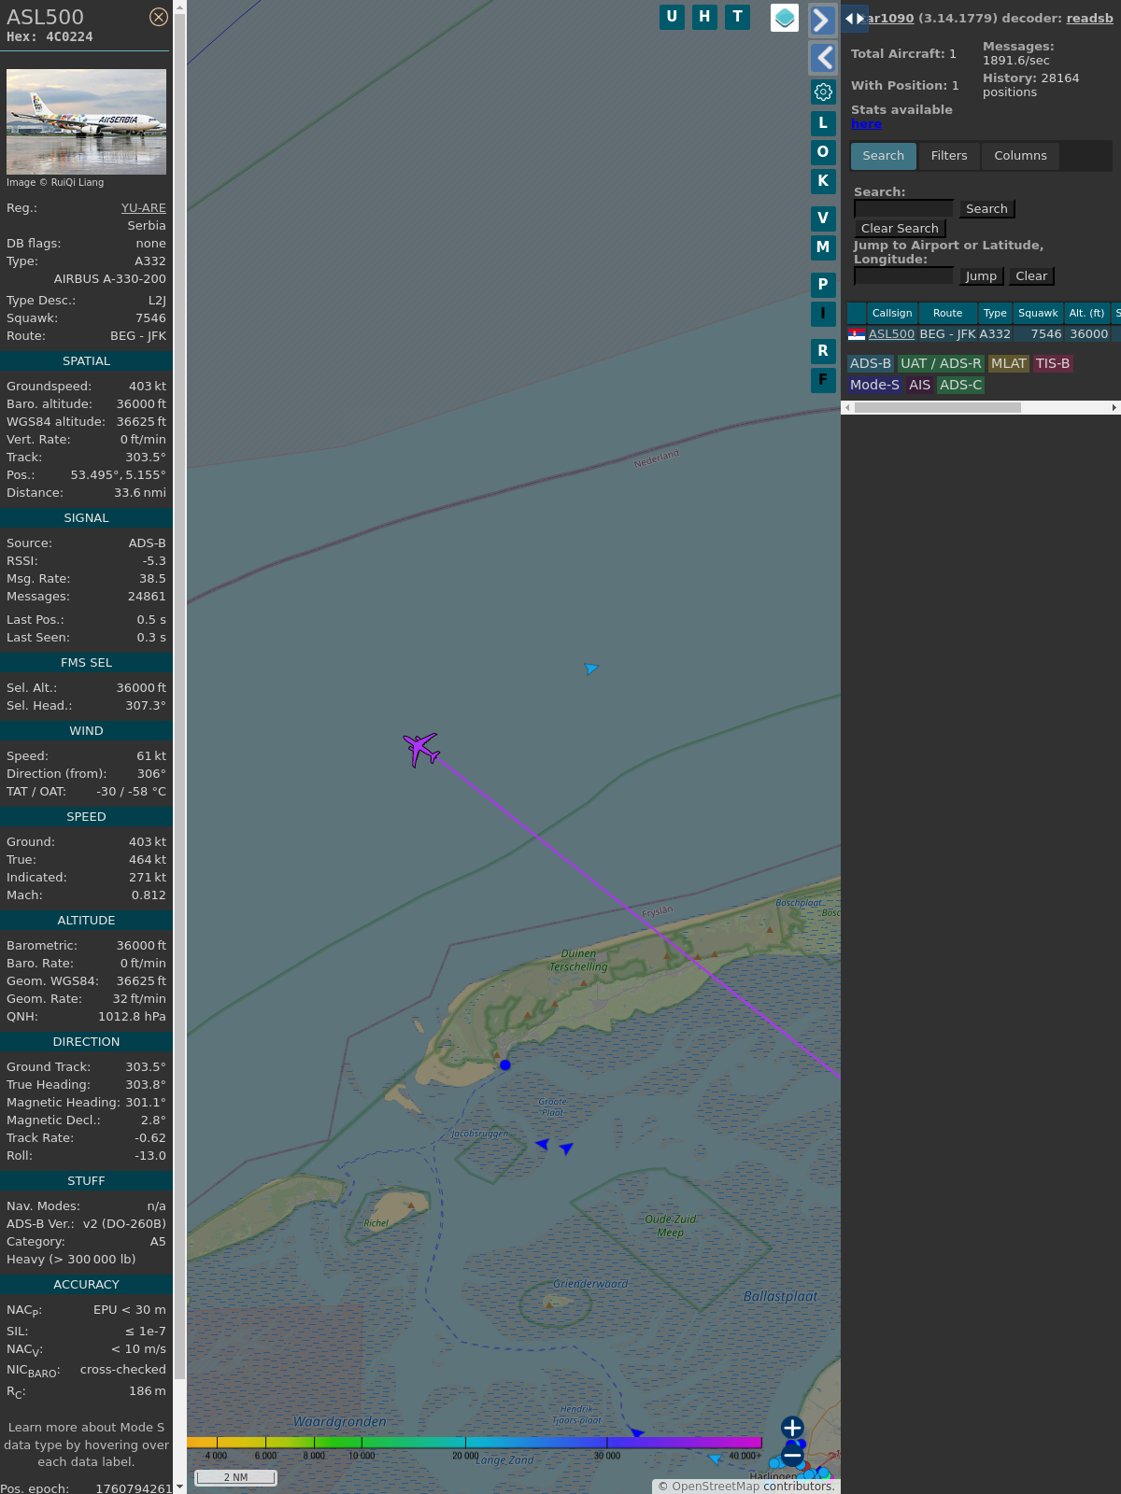Close the ASL500 aircraft info panel

click(159, 17)
